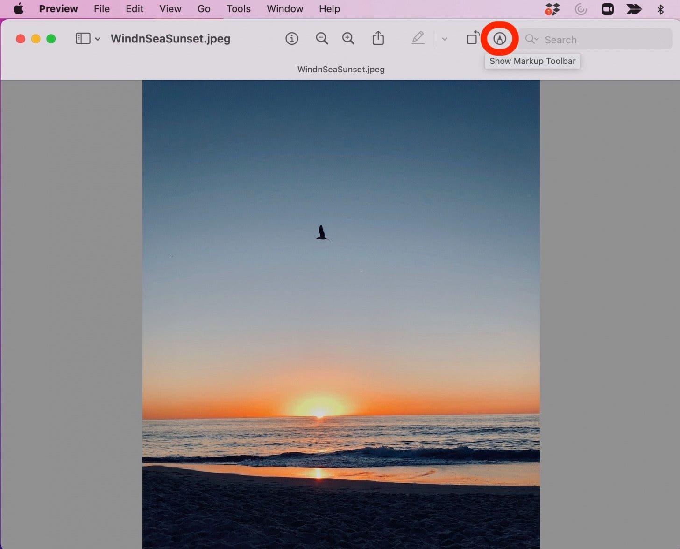
Task: Show the Markup Toolbar
Action: (500, 39)
